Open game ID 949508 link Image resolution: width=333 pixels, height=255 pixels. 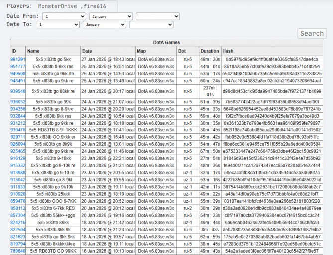click(18, 74)
